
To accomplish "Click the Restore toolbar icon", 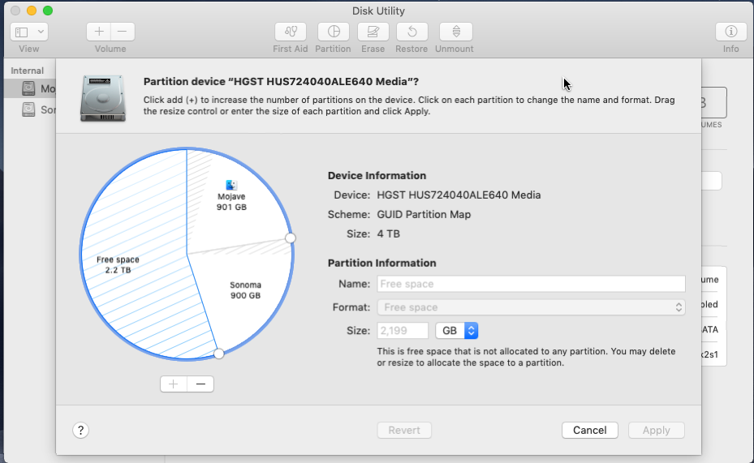I will [x=412, y=32].
